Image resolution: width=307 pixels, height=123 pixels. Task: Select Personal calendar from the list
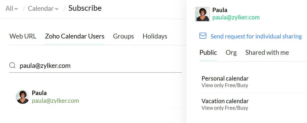pos(225,78)
